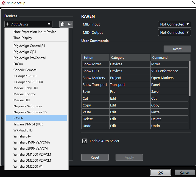Select Yamaha DM2000 V1 device entry
This screenshot has width=196, height=177.
(x=28, y=166)
